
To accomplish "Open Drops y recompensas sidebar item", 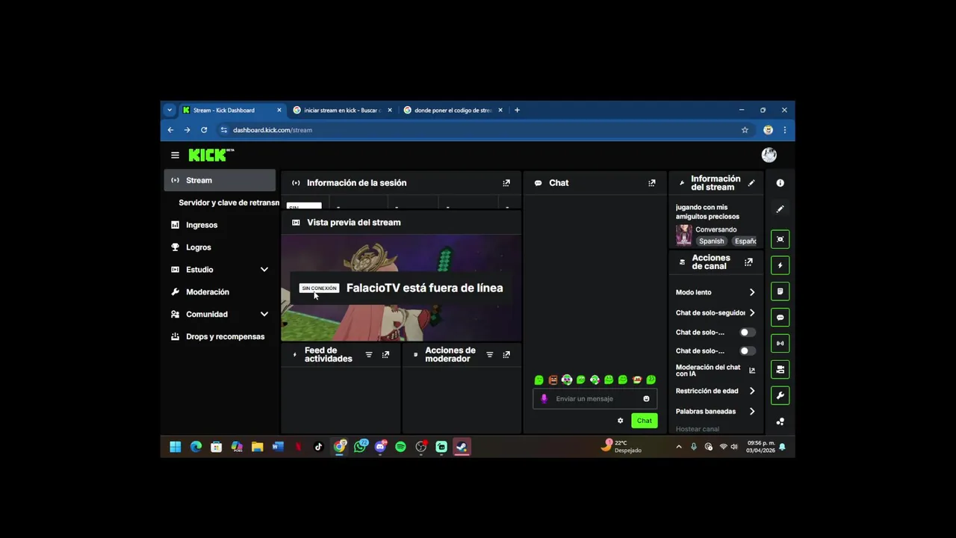I will coord(220,337).
